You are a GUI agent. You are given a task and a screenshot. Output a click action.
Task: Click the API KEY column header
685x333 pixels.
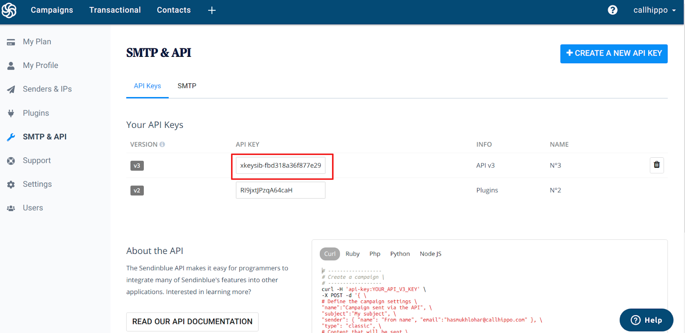pos(247,144)
